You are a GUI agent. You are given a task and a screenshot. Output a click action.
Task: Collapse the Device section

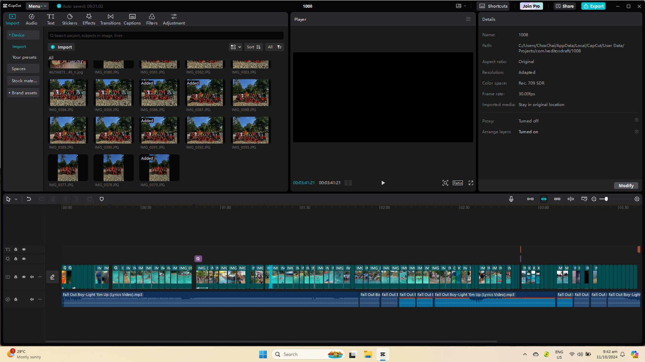[23, 35]
